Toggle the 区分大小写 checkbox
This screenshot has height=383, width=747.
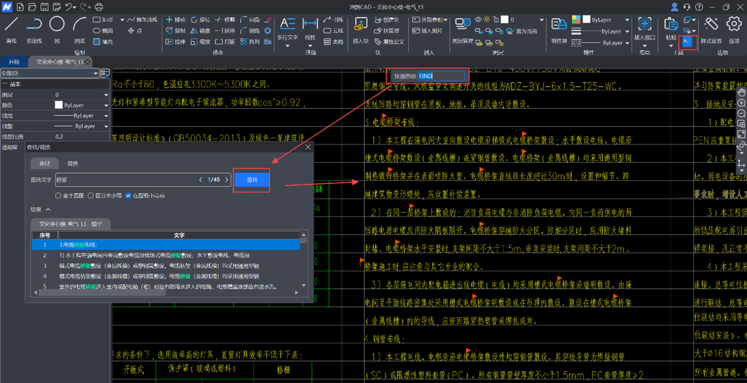[91, 196]
